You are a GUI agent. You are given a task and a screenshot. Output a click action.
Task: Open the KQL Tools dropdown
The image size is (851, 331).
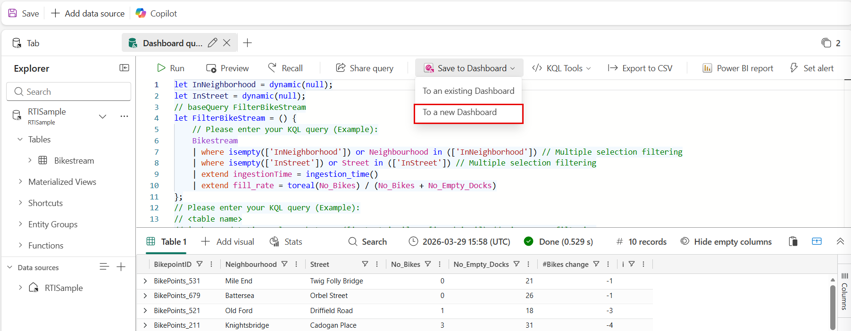coord(561,68)
